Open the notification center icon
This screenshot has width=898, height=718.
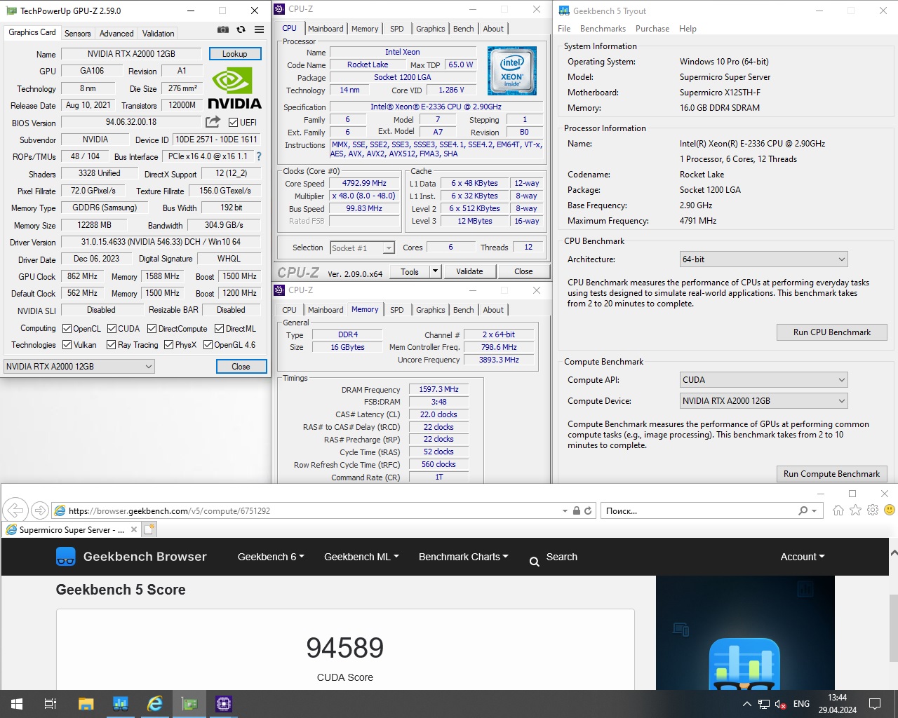(x=875, y=704)
